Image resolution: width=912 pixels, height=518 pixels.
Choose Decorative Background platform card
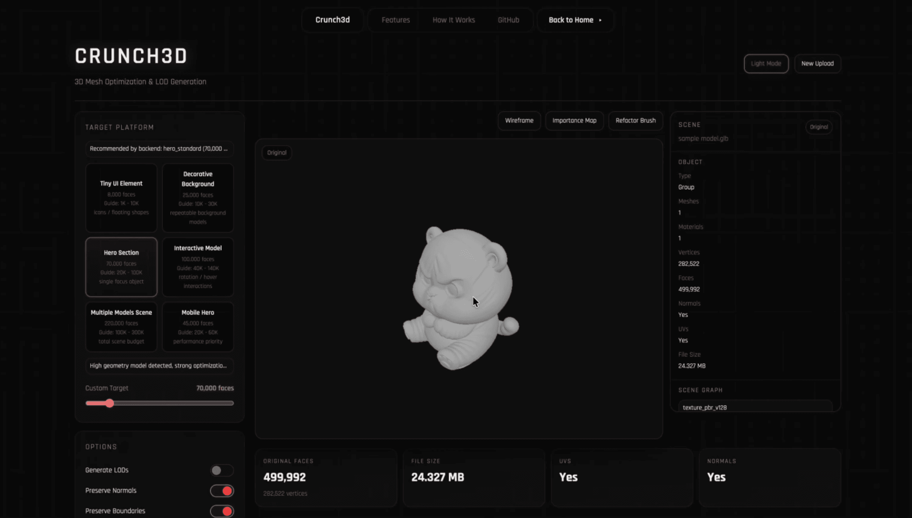click(x=197, y=198)
